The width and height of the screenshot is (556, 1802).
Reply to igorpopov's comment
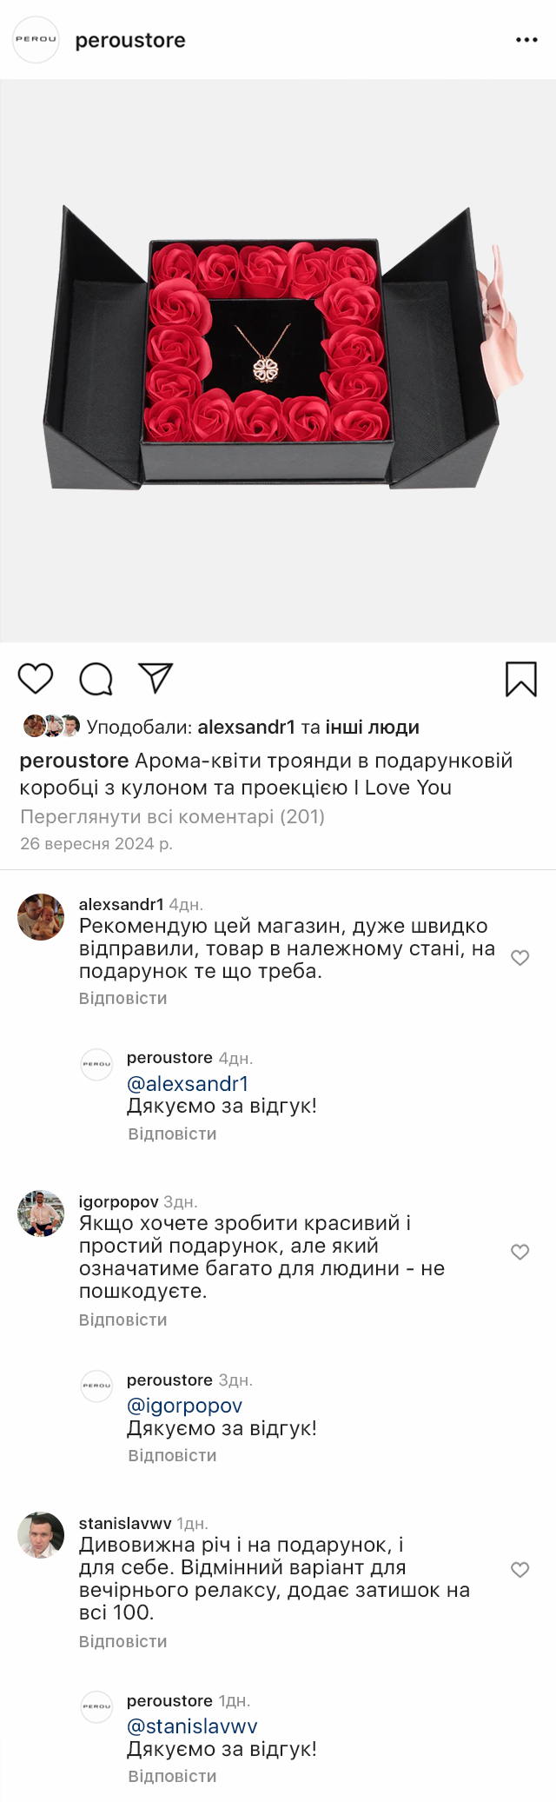[122, 1320]
